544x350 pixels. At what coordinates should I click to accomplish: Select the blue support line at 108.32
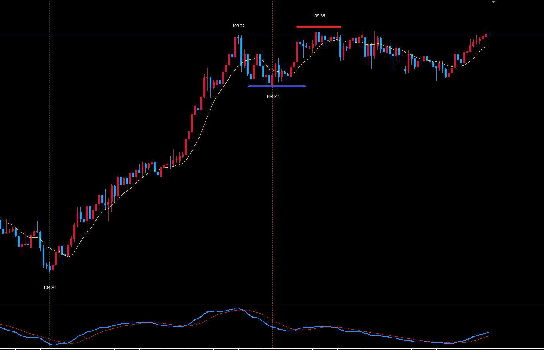click(x=277, y=86)
